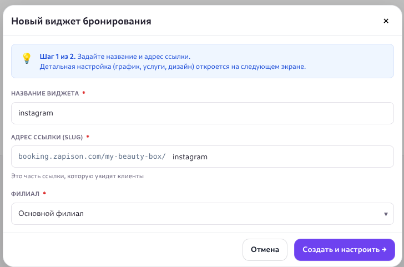Click the Новый виджет бронирования title
This screenshot has width=404, height=267.
click(81, 22)
